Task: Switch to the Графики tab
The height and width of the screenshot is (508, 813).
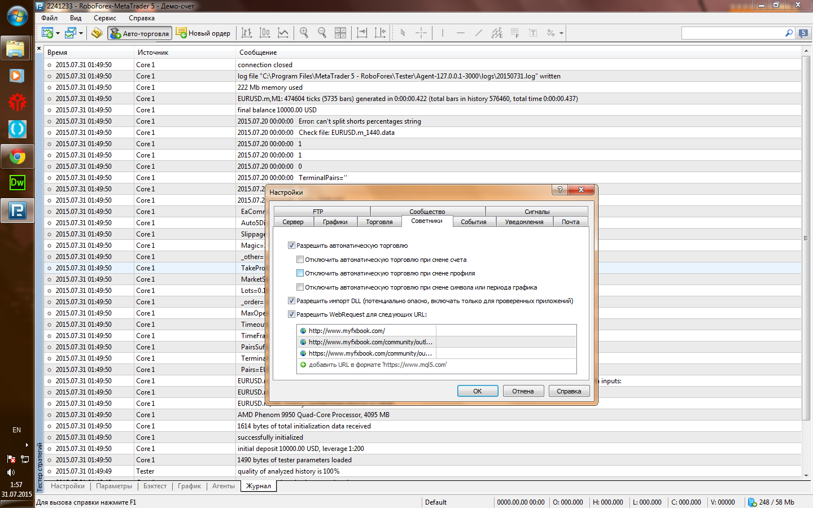Action: point(335,222)
